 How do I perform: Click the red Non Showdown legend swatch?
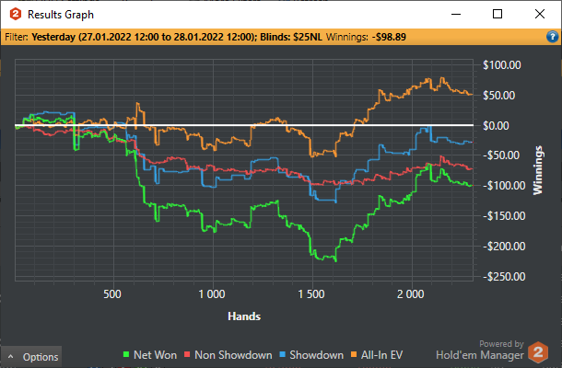coord(187,355)
